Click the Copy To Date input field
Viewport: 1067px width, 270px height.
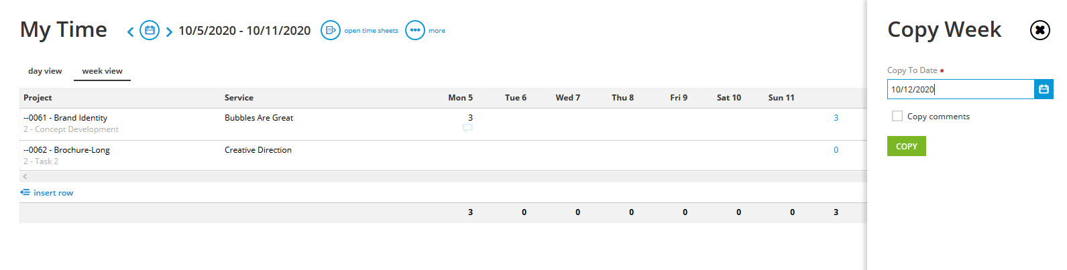[960, 89]
